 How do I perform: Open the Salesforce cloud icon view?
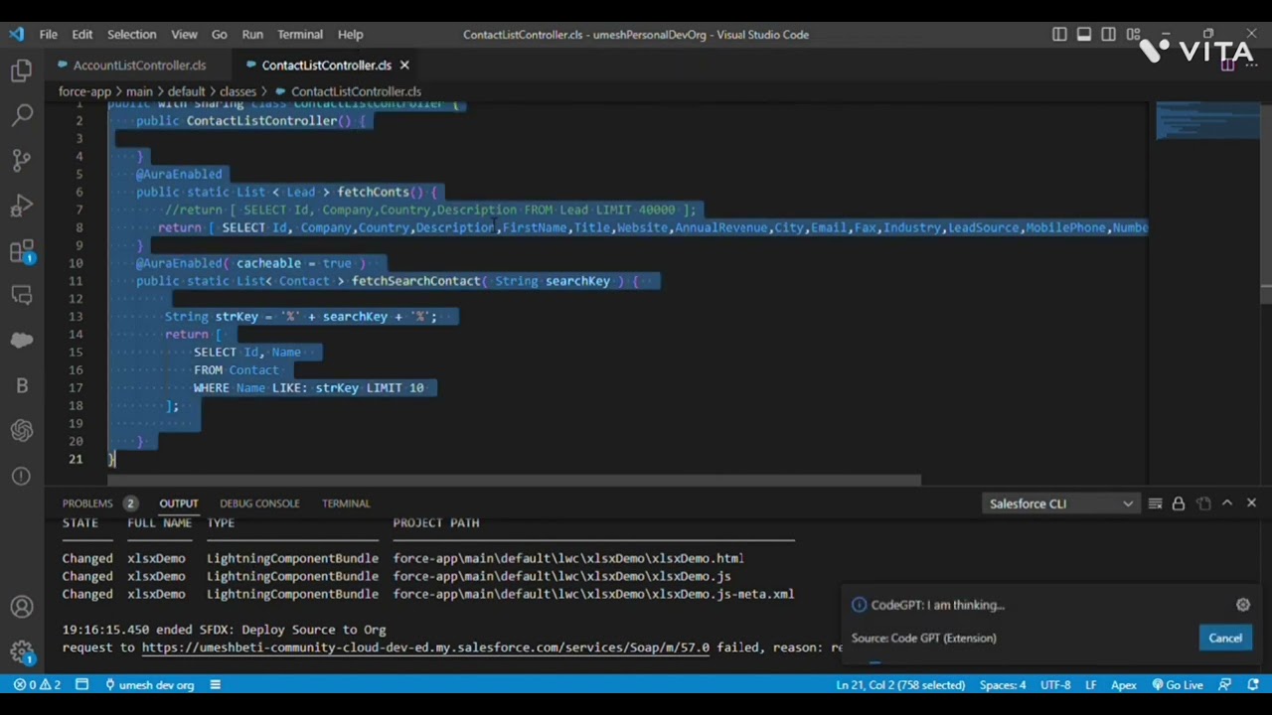tap(22, 341)
